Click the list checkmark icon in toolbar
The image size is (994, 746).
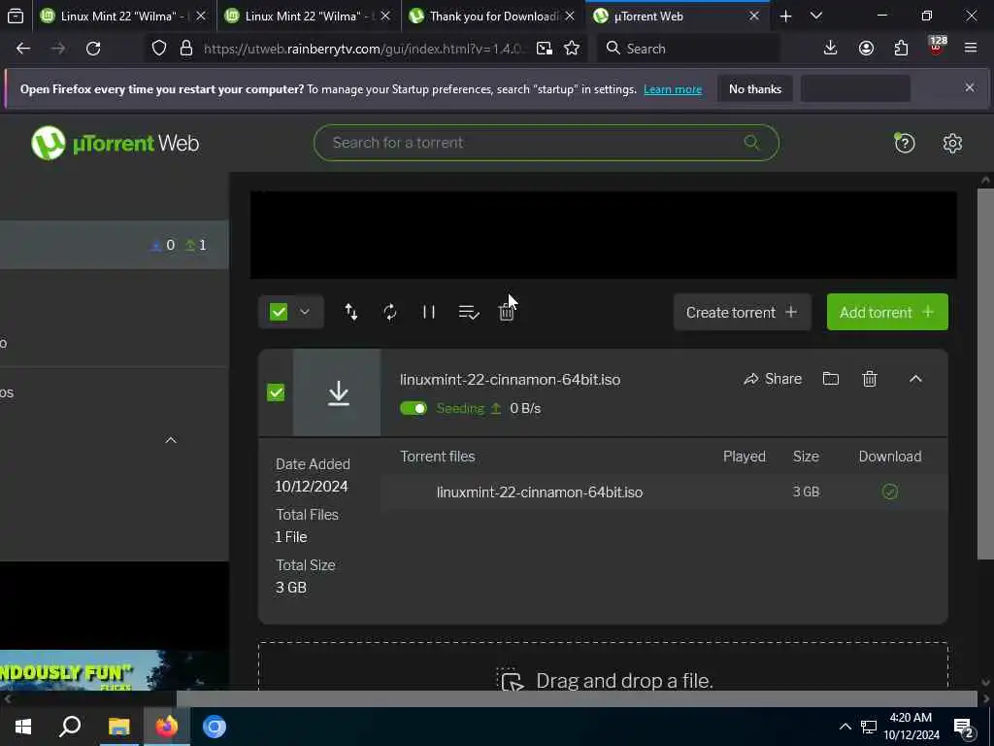tap(469, 312)
